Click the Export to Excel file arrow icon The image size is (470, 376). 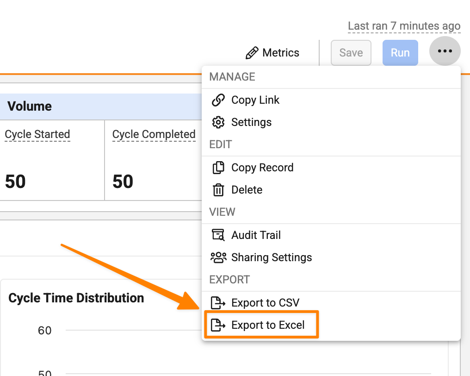pyautogui.click(x=218, y=325)
